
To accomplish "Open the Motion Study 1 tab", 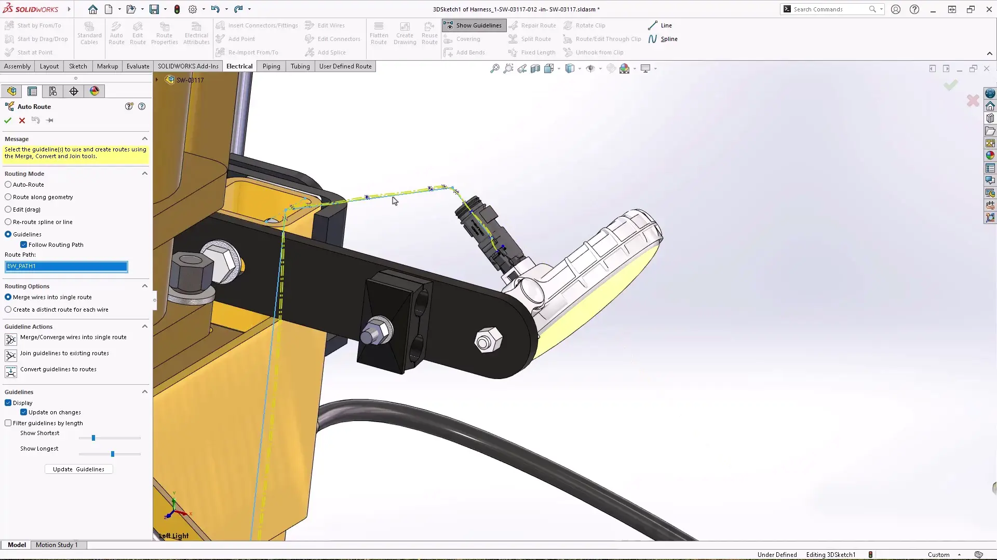I will pyautogui.click(x=57, y=544).
